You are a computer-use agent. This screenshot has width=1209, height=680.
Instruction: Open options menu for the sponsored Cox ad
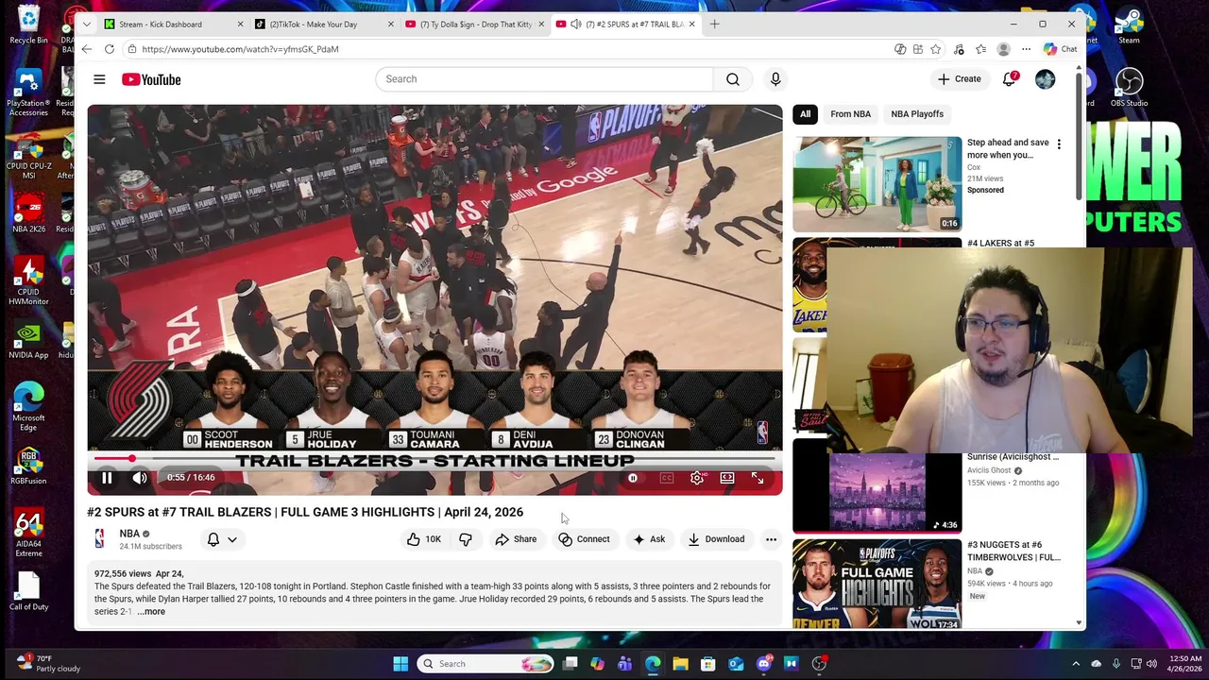tap(1059, 144)
